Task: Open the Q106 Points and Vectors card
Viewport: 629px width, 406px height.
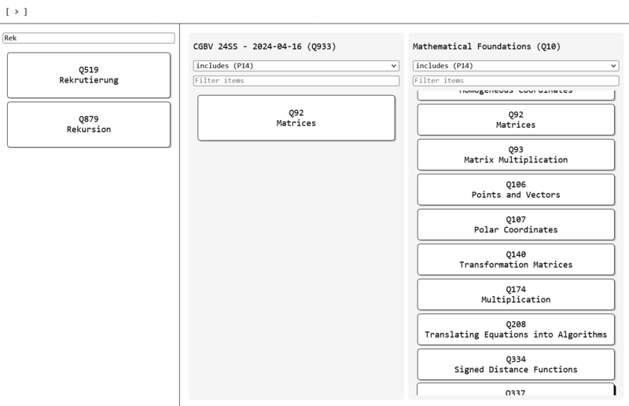Action: 516,189
